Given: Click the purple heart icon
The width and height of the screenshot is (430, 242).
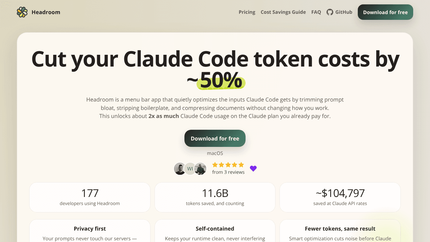Looking at the screenshot, I should (253, 168).
